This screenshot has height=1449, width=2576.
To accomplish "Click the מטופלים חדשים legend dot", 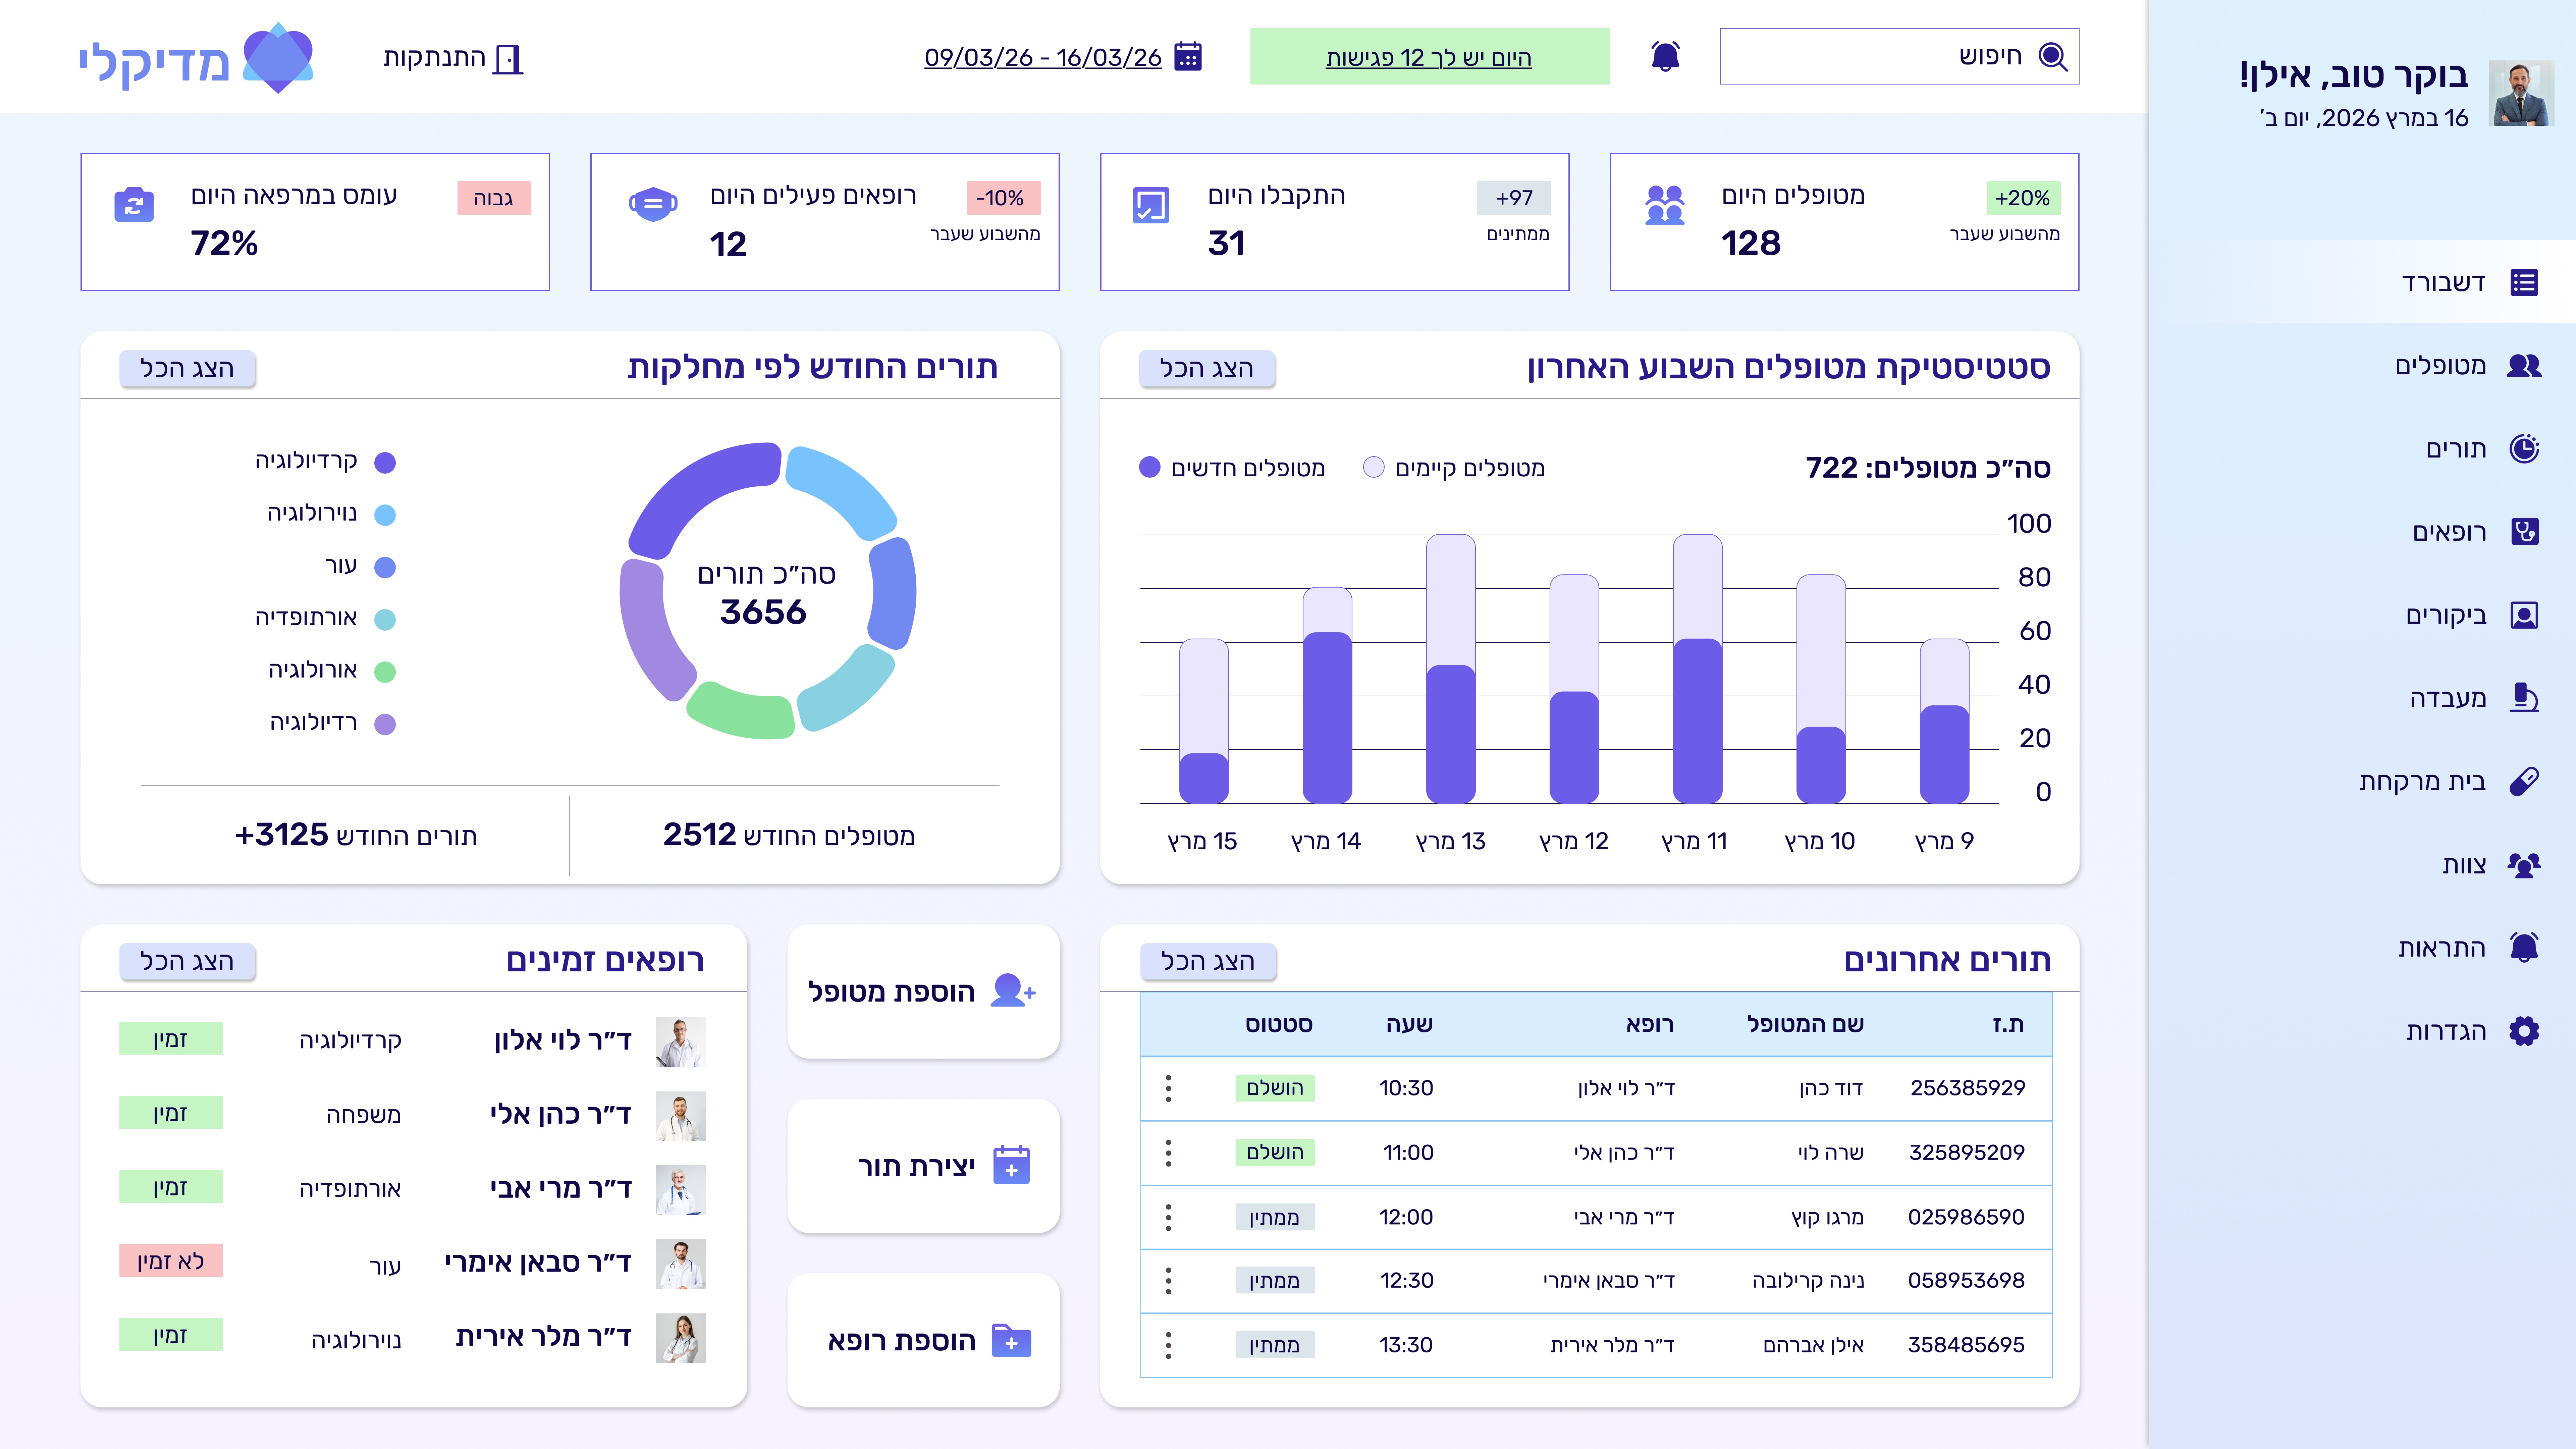I will tap(1150, 467).
